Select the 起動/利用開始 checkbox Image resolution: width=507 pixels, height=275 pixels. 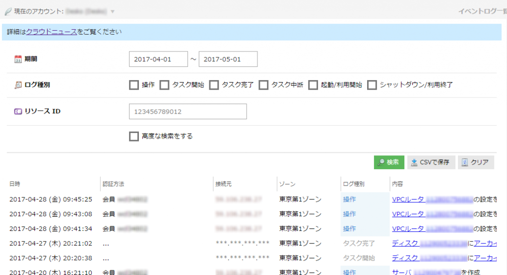coord(313,85)
